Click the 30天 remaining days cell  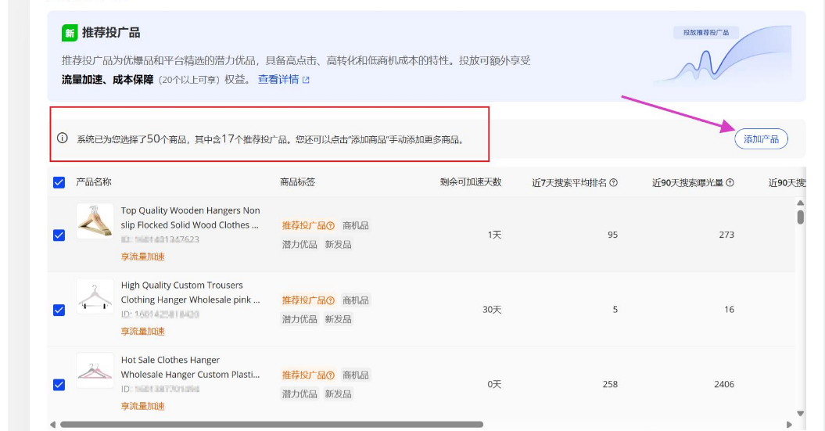(492, 310)
